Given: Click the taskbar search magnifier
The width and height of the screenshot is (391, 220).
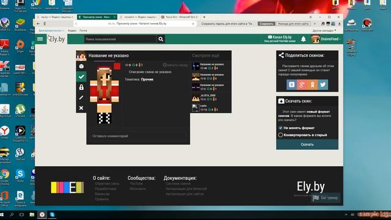Looking at the screenshot, I should [12, 215].
